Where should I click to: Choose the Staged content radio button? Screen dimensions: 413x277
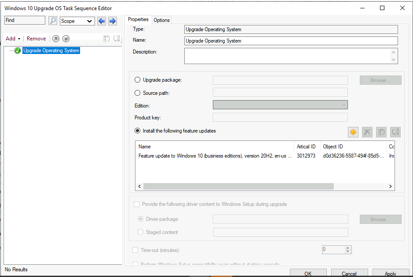pyautogui.click(x=141, y=232)
